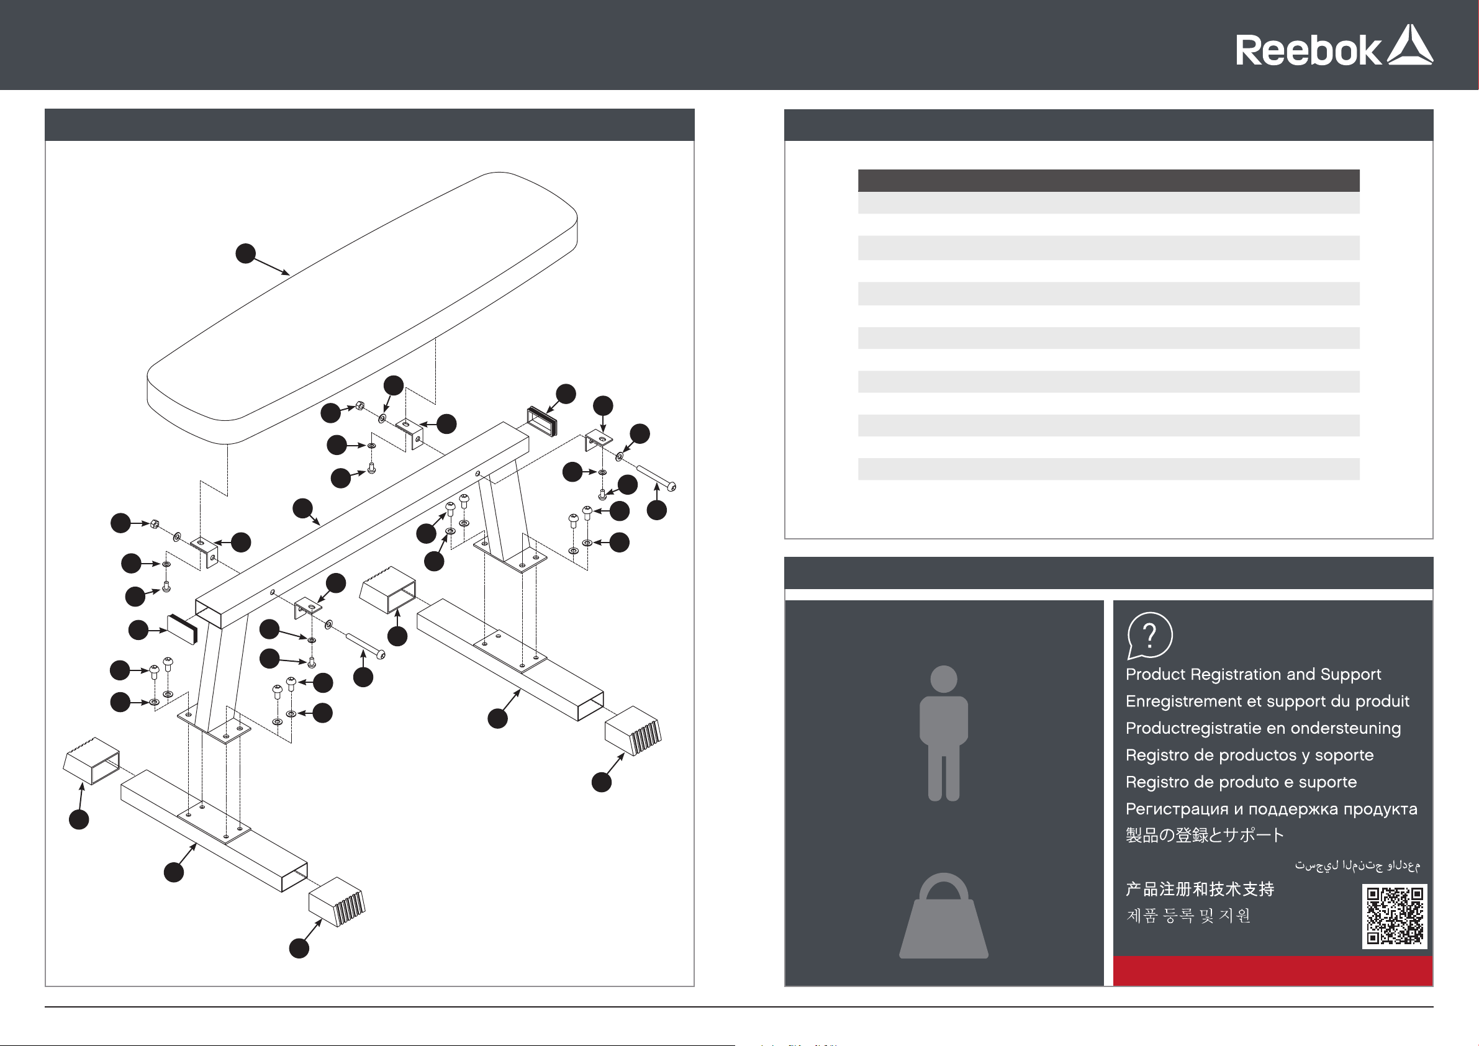Select the person silhouette icon

(944, 733)
